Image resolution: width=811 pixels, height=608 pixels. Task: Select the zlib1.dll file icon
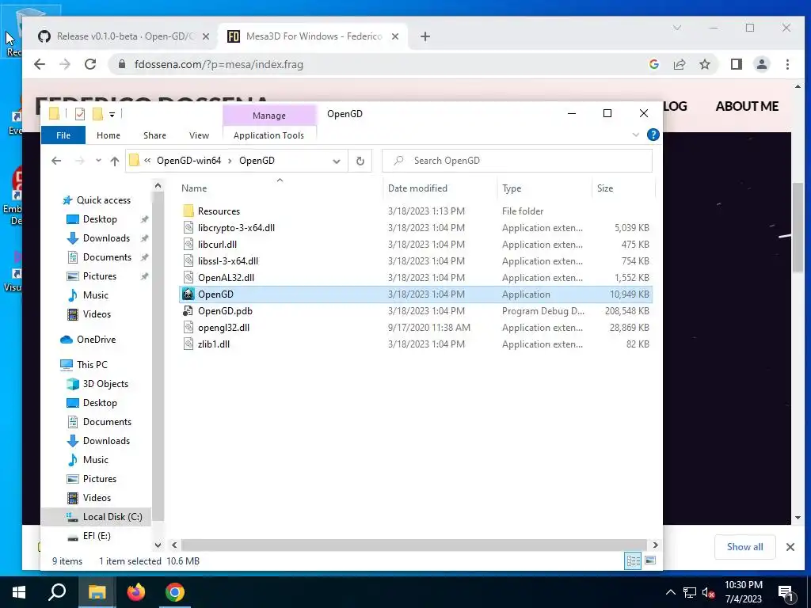coord(188,344)
